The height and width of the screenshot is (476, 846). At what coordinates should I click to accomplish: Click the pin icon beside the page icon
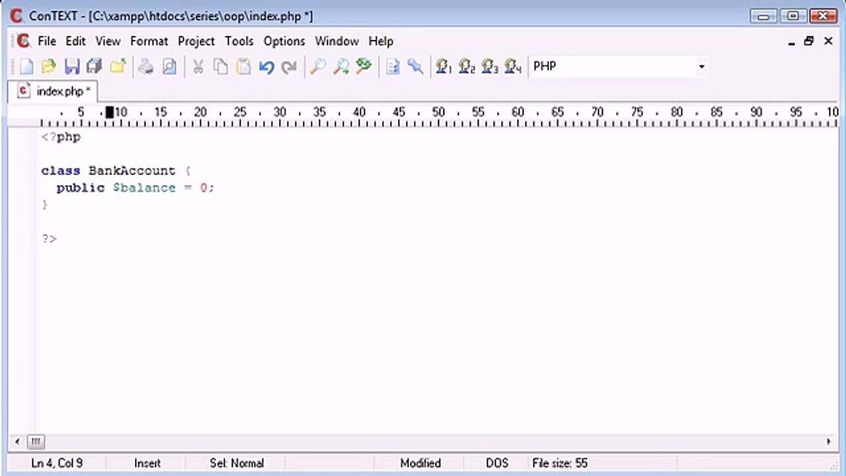pos(415,66)
